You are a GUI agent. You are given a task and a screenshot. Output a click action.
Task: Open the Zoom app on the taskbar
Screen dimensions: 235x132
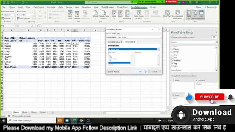click(67, 121)
